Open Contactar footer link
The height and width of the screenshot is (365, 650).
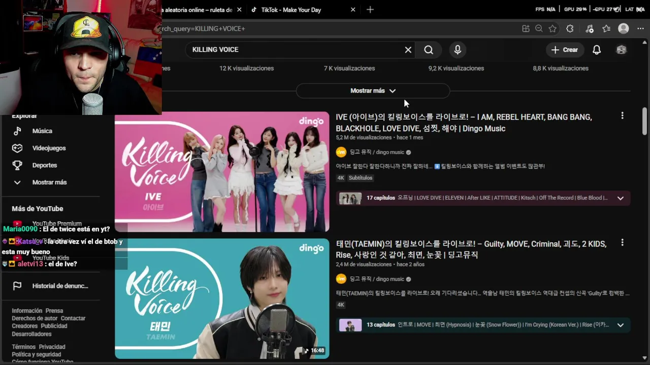pos(73,318)
